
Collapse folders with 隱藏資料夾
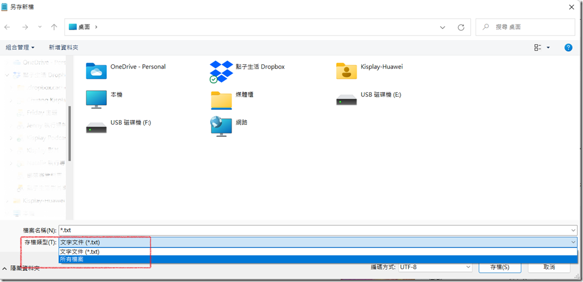(x=21, y=268)
